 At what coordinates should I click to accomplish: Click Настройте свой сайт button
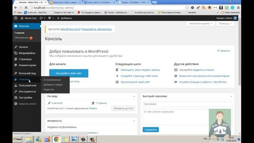click(x=69, y=73)
